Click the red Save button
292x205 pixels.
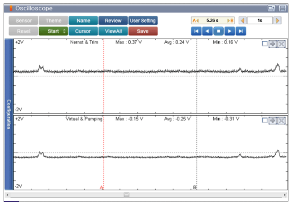click(x=143, y=31)
